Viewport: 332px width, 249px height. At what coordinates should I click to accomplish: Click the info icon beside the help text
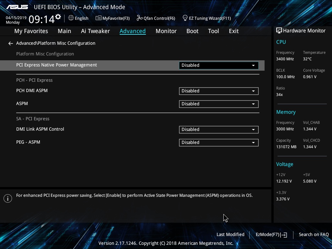click(x=8, y=198)
